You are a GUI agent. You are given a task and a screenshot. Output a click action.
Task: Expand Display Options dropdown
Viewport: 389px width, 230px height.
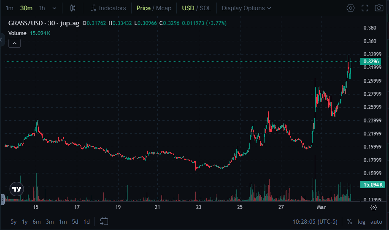pos(246,8)
